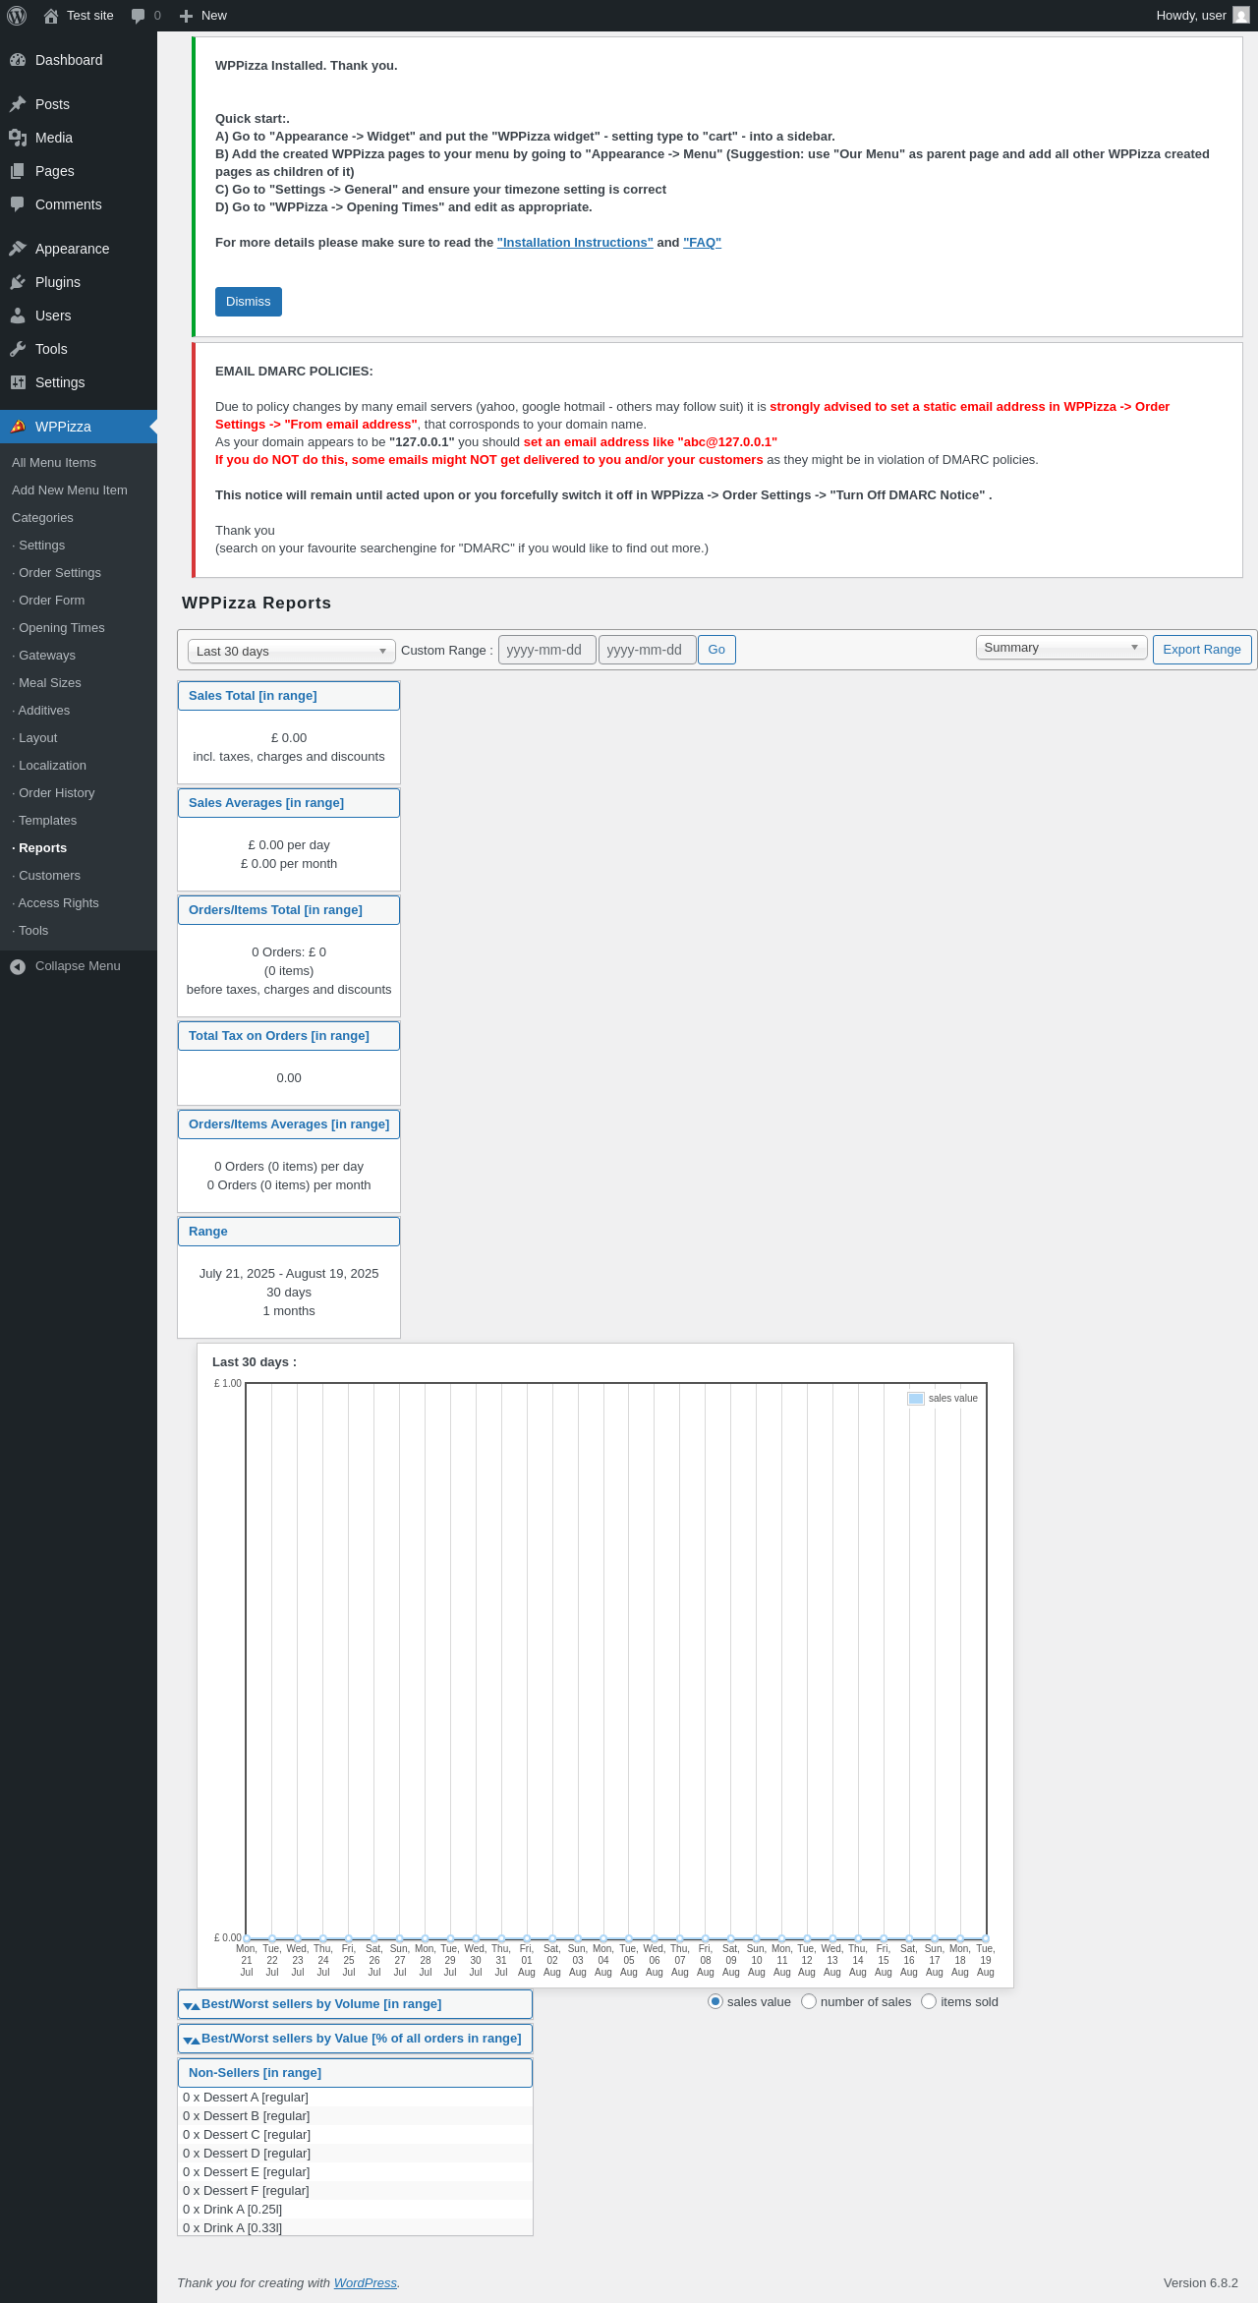Click the Tools wrench icon

18,349
